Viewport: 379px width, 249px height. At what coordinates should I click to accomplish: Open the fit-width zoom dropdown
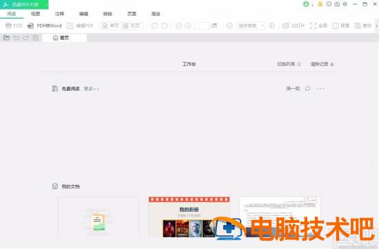(250, 25)
